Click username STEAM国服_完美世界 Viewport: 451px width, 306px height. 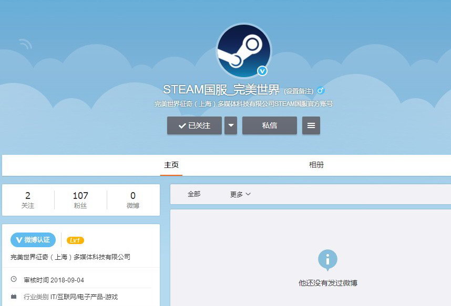(x=221, y=90)
